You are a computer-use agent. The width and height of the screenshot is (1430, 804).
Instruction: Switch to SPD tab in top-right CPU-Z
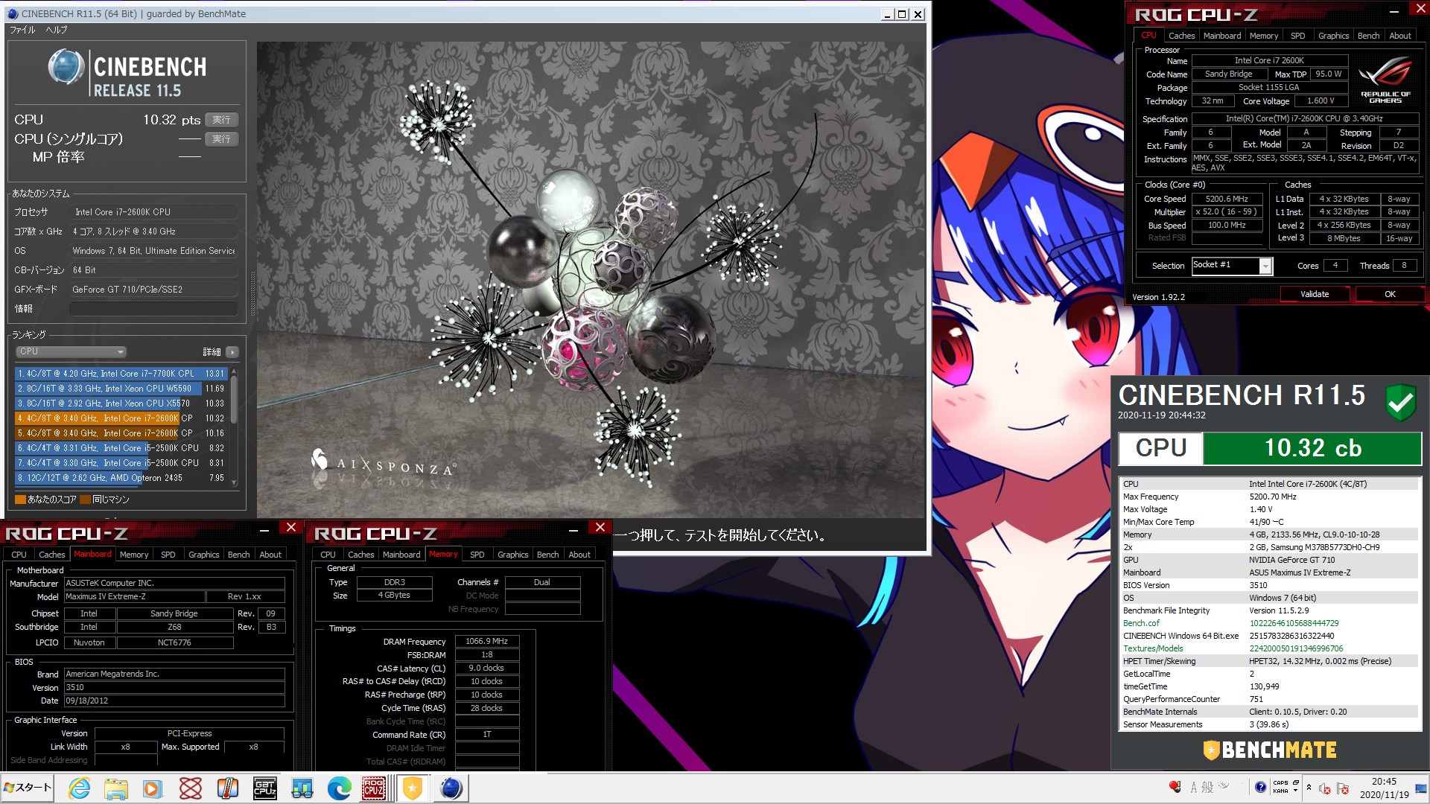1297,36
